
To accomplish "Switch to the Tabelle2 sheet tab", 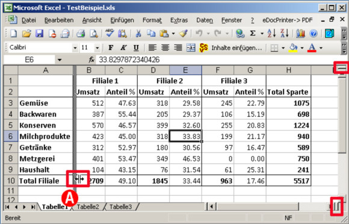I will click(88, 207).
